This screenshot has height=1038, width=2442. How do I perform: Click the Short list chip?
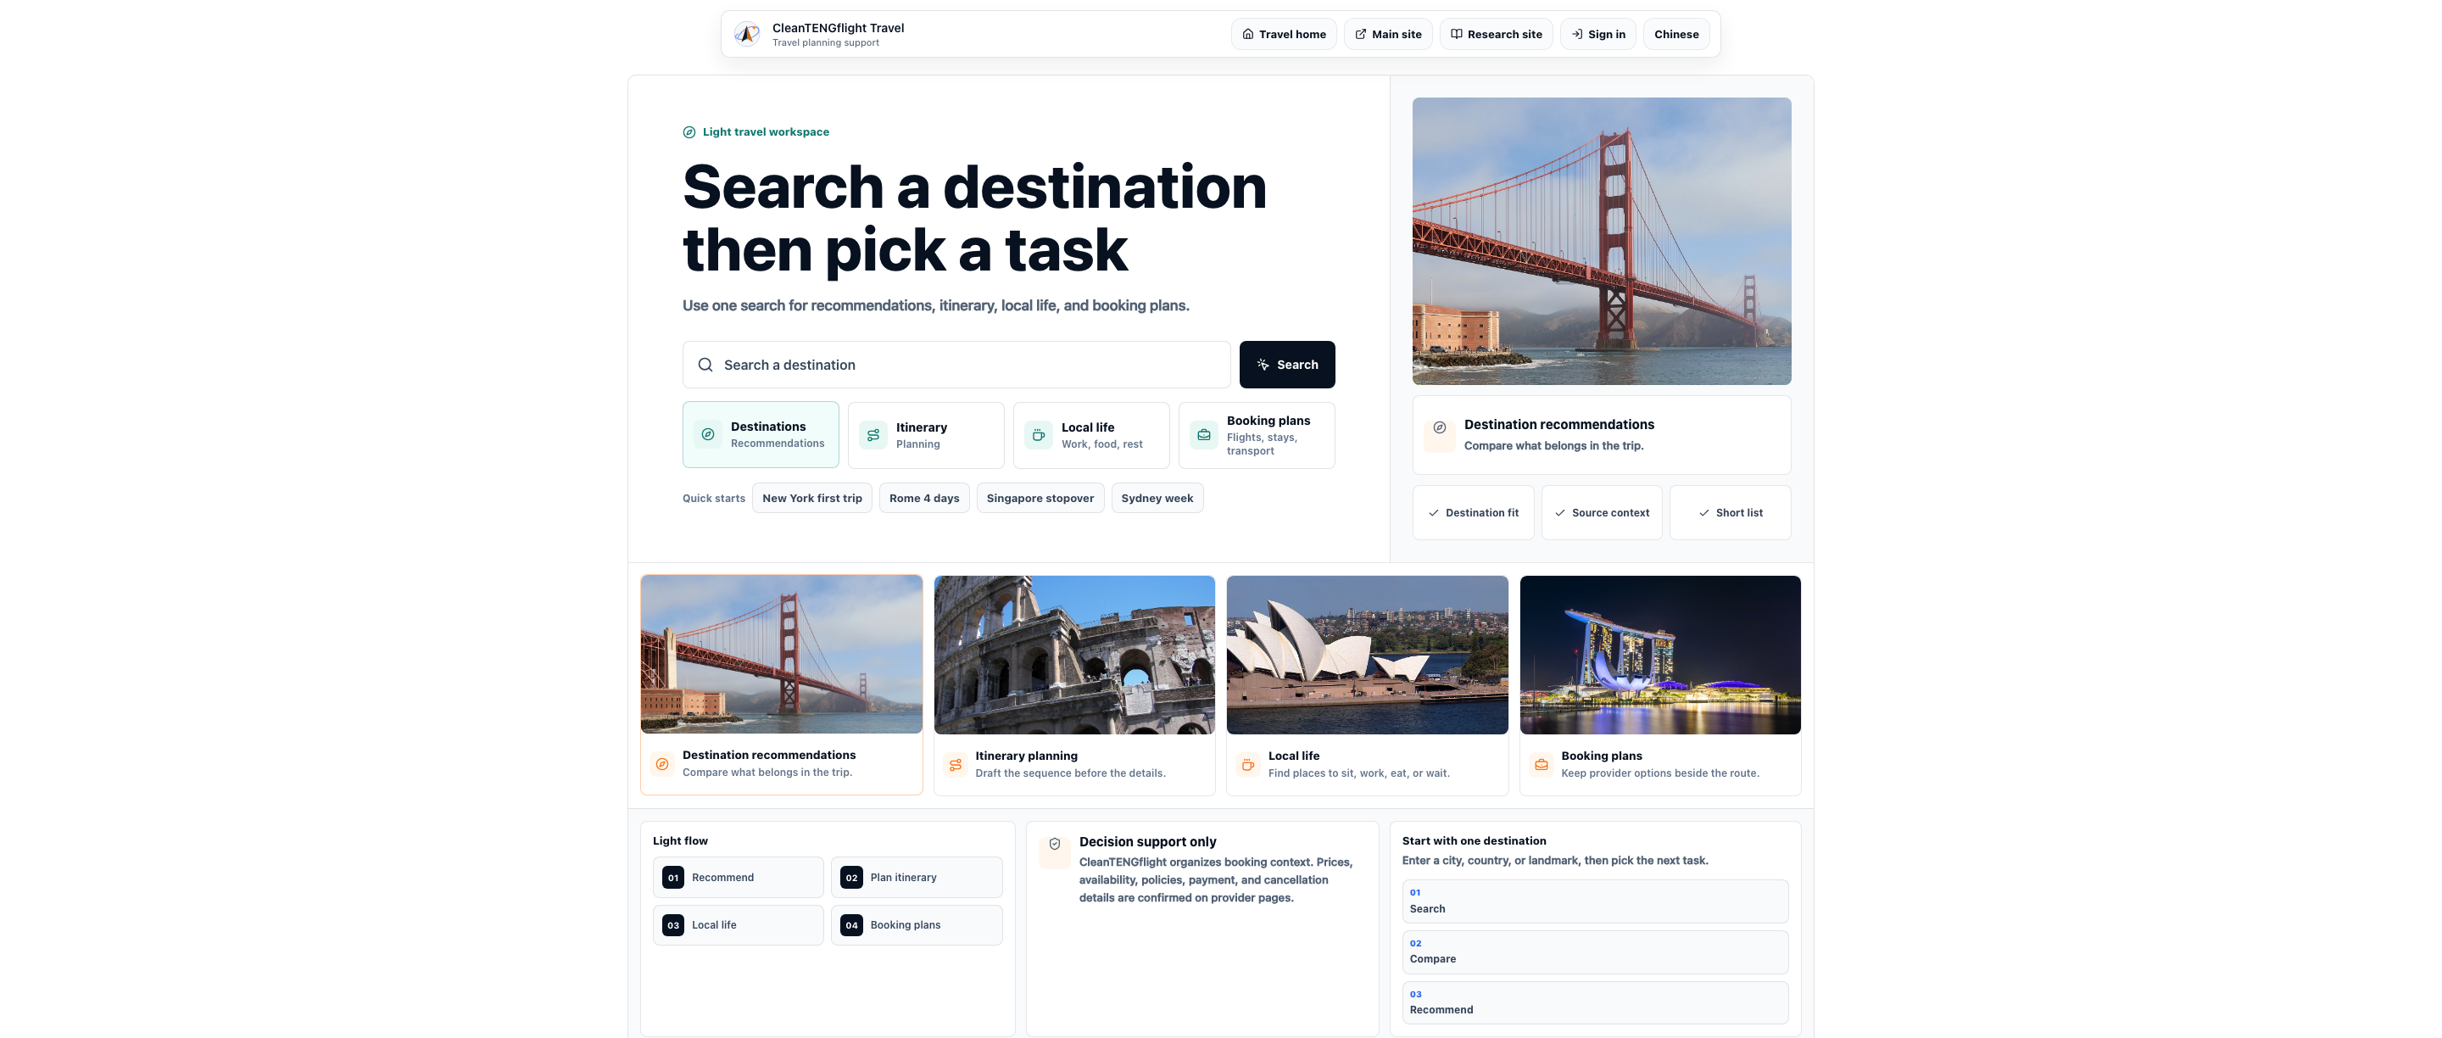tap(1730, 513)
